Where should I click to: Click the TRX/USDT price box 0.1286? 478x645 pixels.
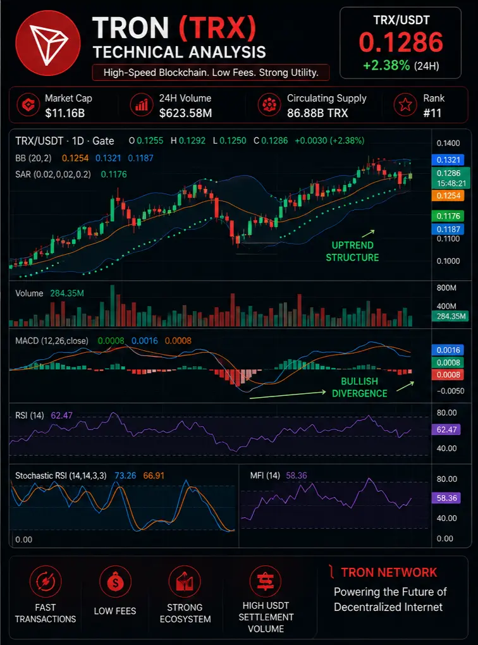(x=401, y=43)
